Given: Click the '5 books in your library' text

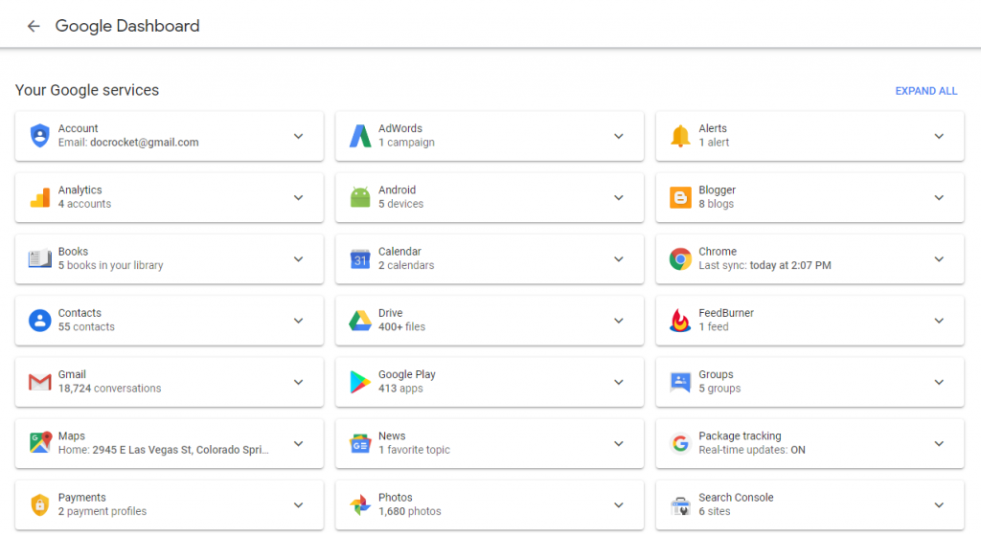Looking at the screenshot, I should pyautogui.click(x=110, y=265).
